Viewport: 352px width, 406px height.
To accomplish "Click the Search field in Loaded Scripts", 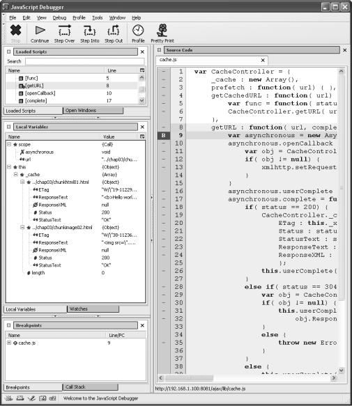I will (85, 61).
